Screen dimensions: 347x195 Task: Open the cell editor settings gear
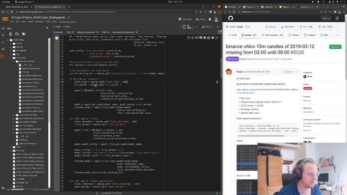point(204,38)
